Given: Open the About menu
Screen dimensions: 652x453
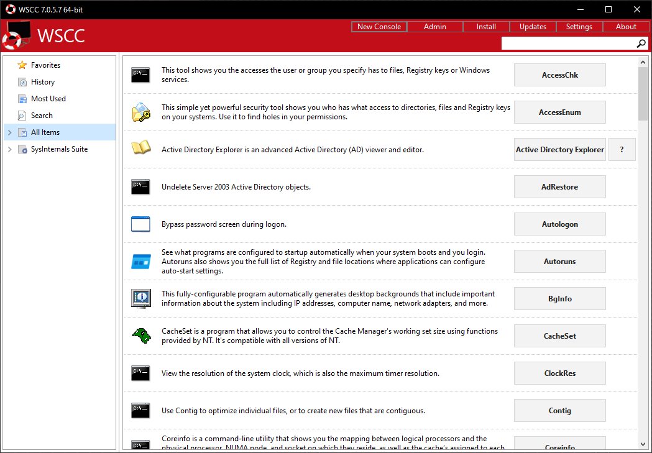Looking at the screenshot, I should (x=626, y=27).
